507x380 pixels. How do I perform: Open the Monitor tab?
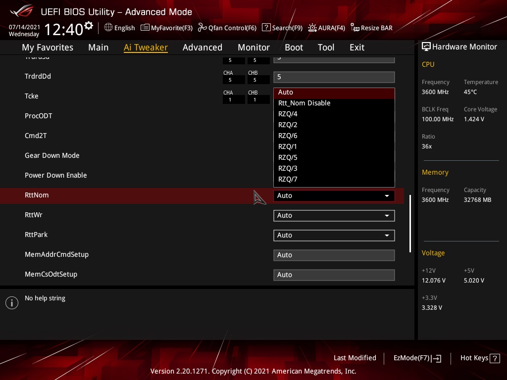pos(254,47)
